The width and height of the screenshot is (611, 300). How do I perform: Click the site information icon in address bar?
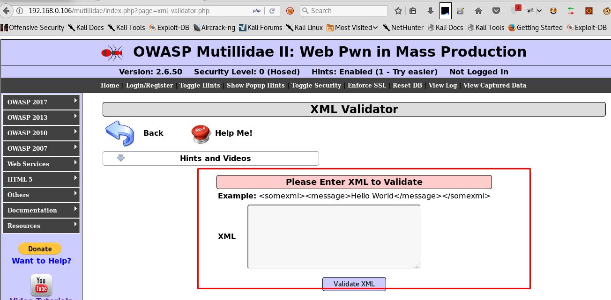point(20,10)
